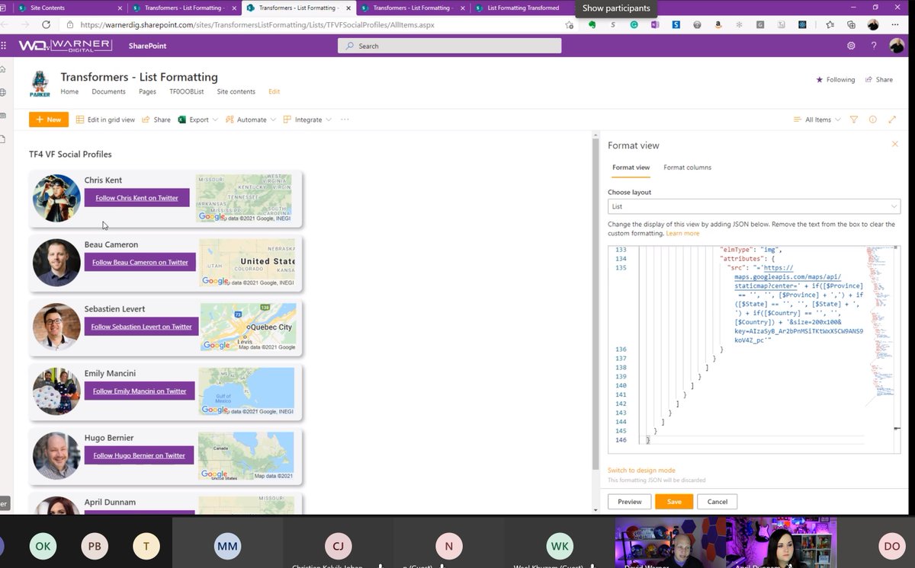Open the Automate dropdown
The image size is (915, 568).
(250, 120)
